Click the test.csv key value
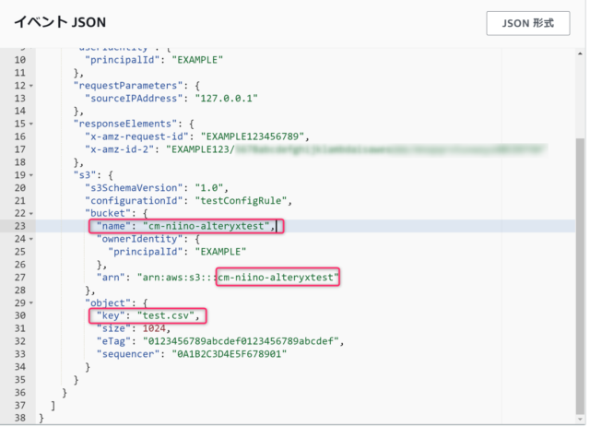The height and width of the screenshot is (427, 590). tap(166, 315)
